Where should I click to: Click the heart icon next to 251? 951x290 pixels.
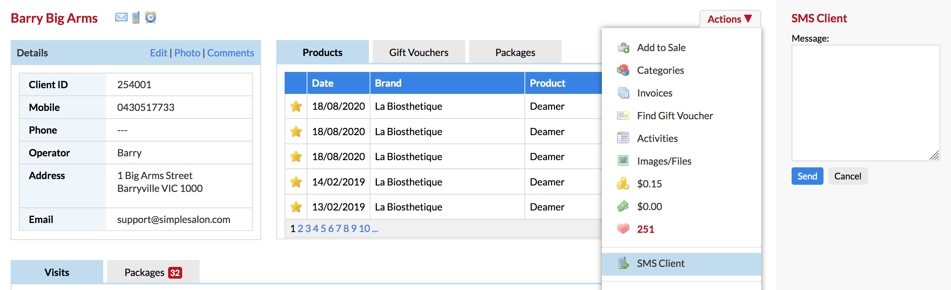[623, 229]
